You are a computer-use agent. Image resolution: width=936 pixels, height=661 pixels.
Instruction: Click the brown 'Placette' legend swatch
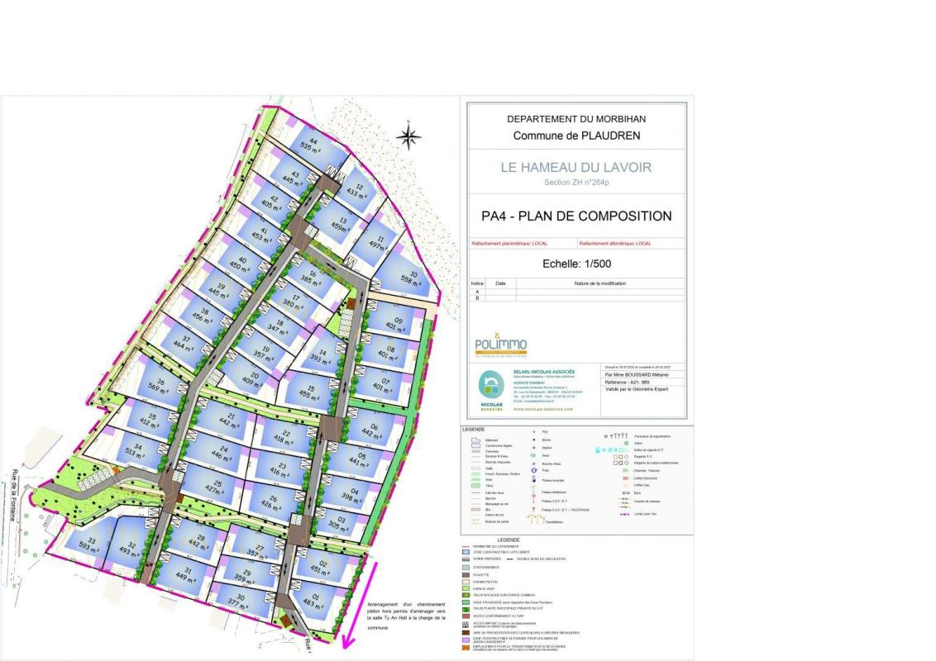(466, 574)
